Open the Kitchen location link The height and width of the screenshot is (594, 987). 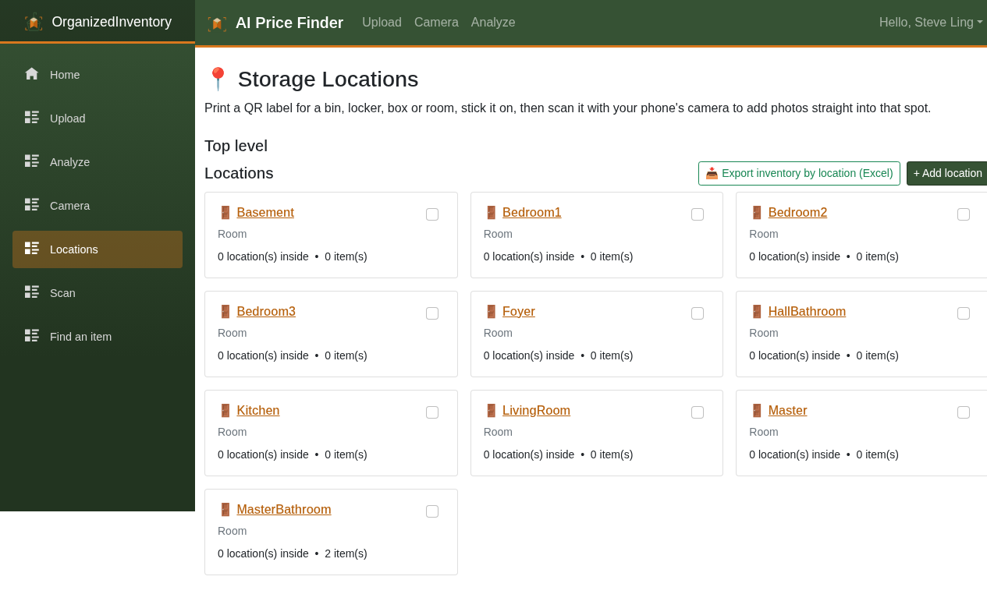258,411
